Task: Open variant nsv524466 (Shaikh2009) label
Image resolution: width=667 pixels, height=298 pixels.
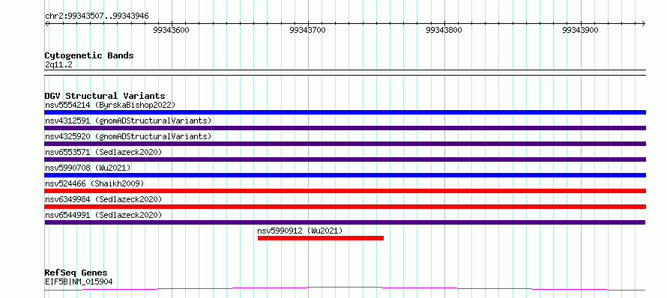Action: point(94,183)
